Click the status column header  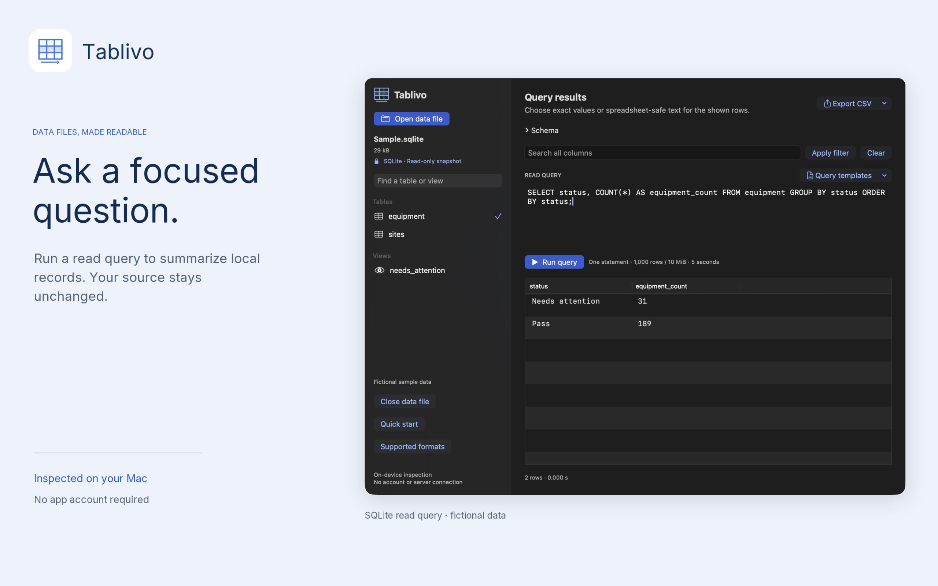(x=578, y=286)
